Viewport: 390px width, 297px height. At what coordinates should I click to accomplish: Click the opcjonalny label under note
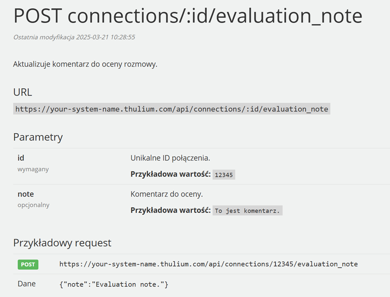coord(34,205)
